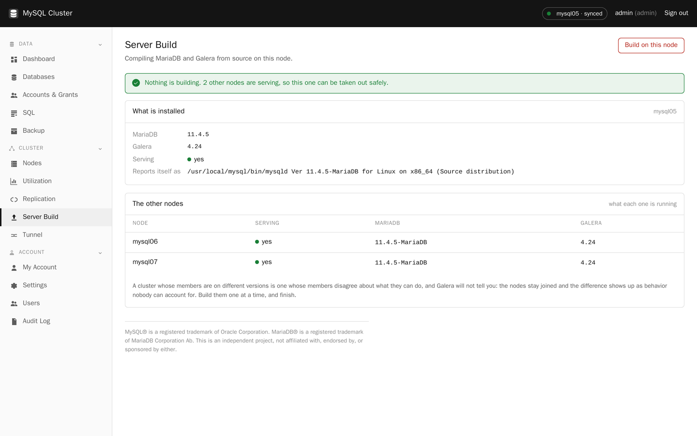Open the Backup section
The width and height of the screenshot is (697, 436).
[x=56, y=131]
